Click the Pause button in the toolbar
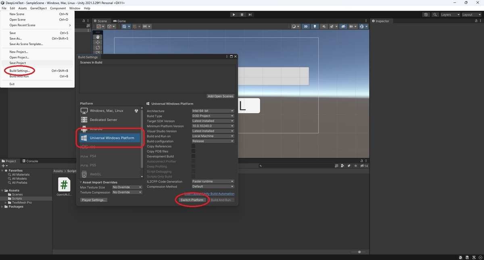This screenshot has height=260, width=484. click(242, 15)
